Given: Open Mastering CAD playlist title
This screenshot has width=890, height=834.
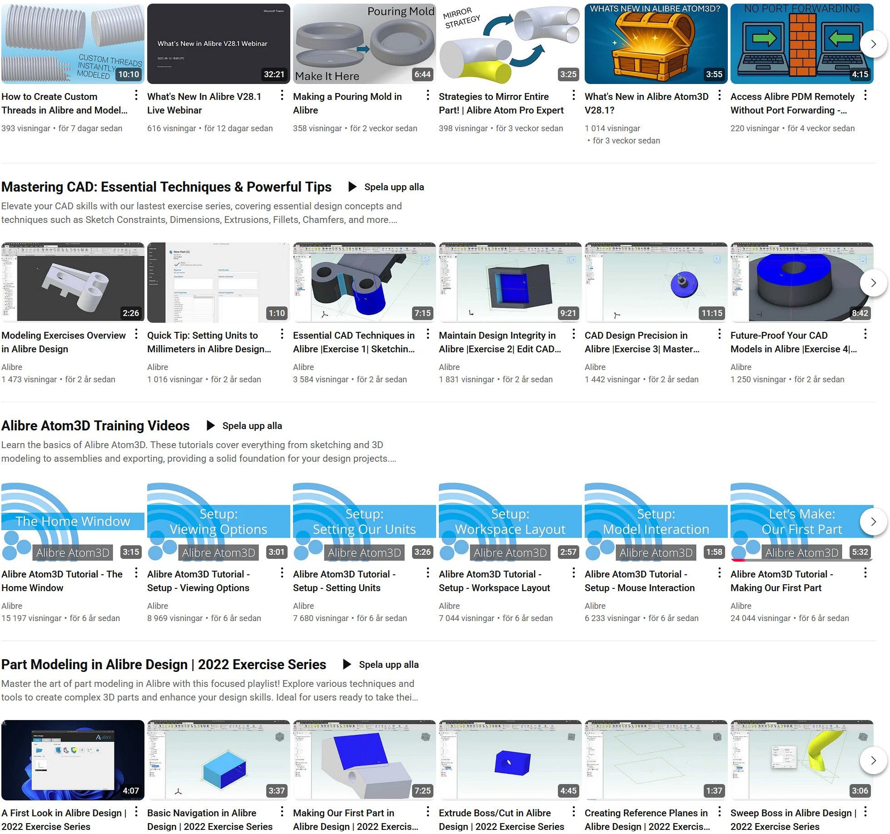Looking at the screenshot, I should point(166,187).
